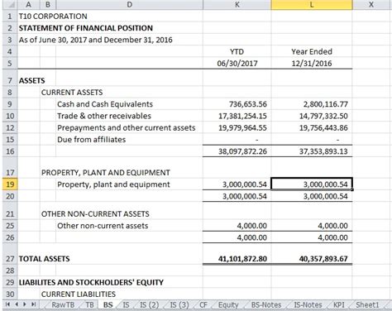This screenshot has height=311, width=392.
Task: Click previous sheet navigation arrow
Action: (17, 304)
